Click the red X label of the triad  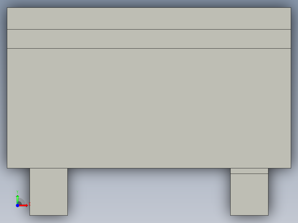tap(30, 204)
